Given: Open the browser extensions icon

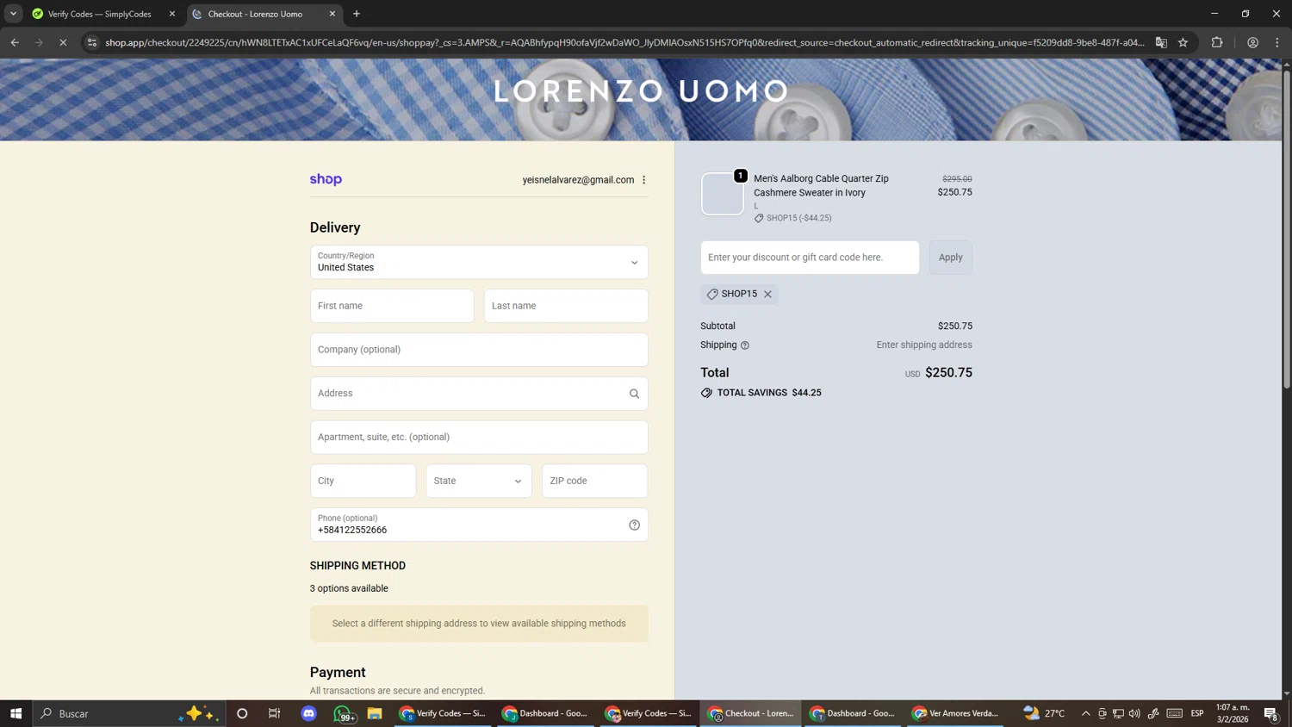Looking at the screenshot, I should pos(1217,42).
